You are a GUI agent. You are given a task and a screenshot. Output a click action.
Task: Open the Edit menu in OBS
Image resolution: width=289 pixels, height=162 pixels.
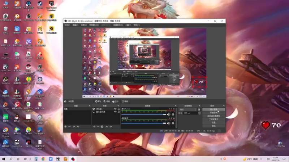(x=76, y=25)
